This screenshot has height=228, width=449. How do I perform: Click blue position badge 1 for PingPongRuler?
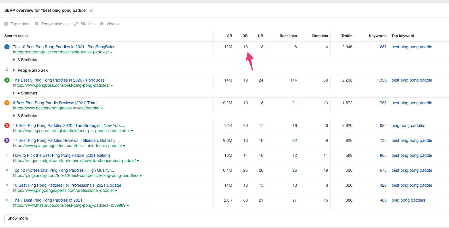point(7,47)
